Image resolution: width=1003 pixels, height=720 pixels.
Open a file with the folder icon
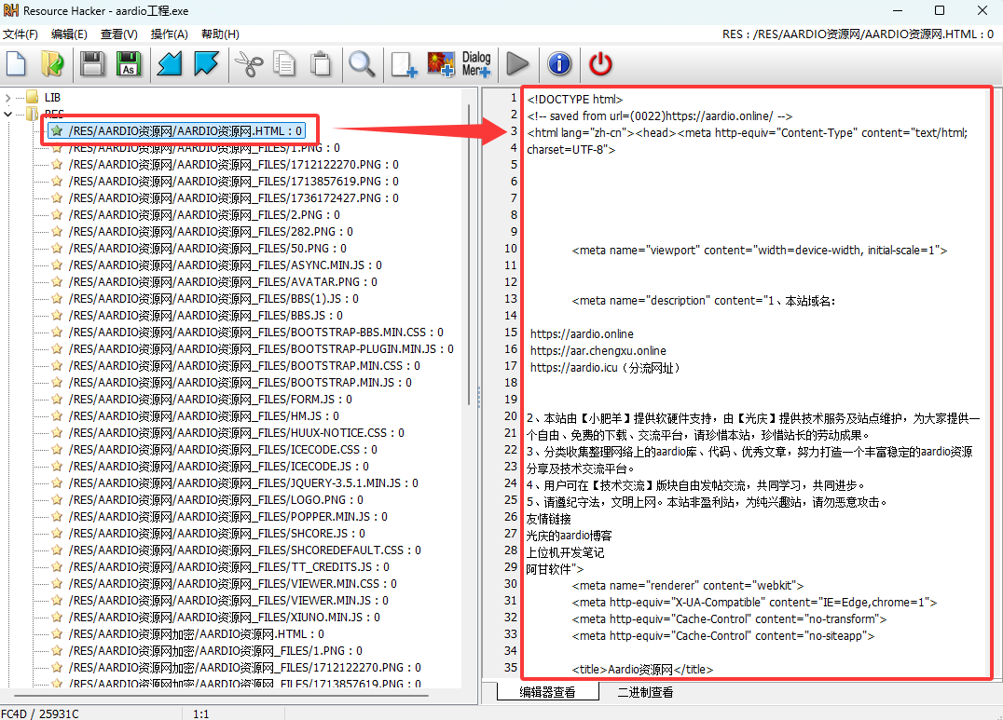pyautogui.click(x=52, y=64)
